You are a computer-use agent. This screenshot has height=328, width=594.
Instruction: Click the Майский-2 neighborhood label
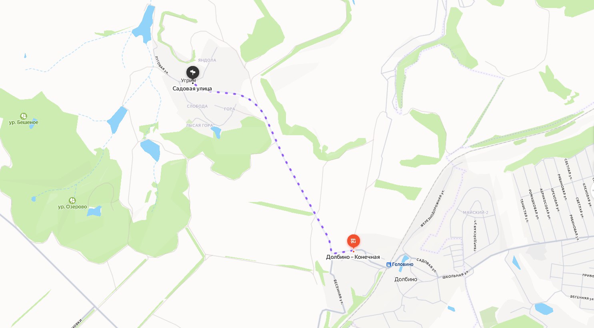click(x=476, y=212)
